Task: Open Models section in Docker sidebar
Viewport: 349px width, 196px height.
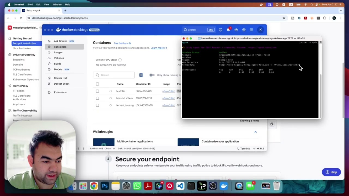Action: pyautogui.click(x=58, y=69)
